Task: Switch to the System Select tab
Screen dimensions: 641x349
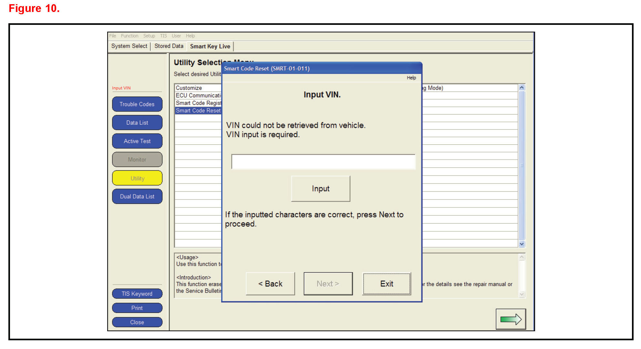Action: 129,46
